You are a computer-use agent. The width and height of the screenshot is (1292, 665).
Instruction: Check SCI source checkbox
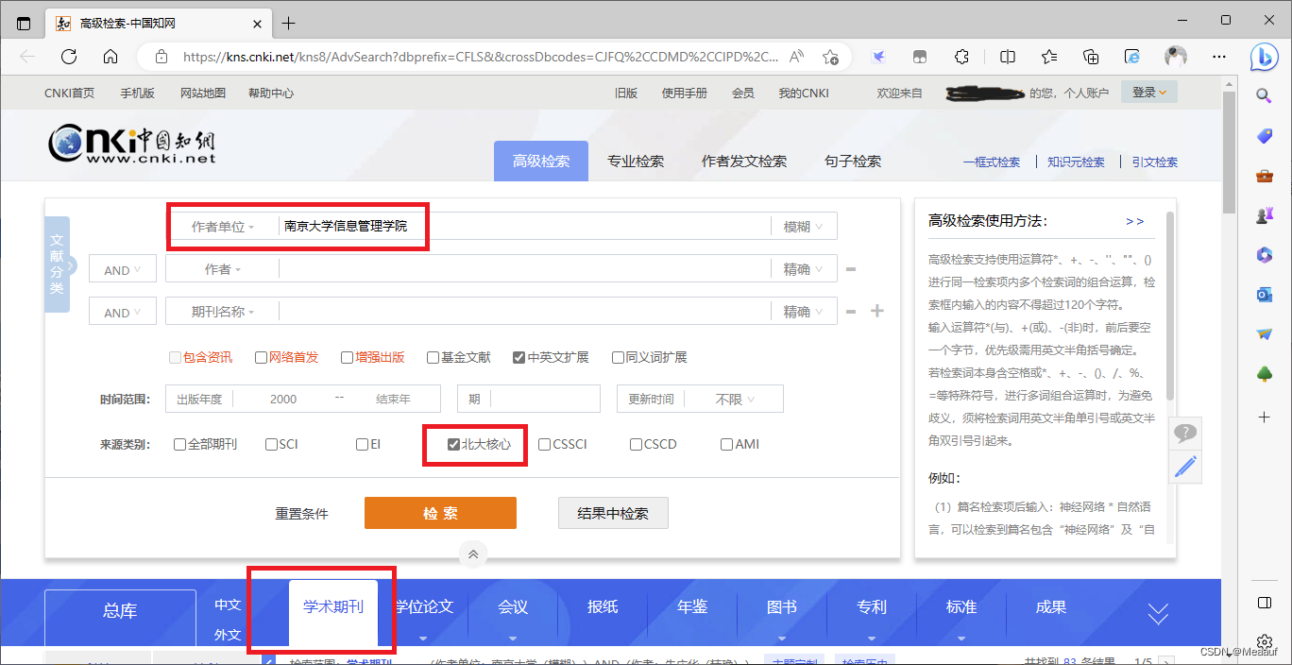click(271, 444)
